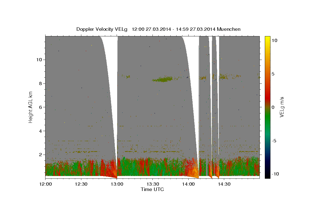Click the 'VELg m/s' colorbar label
Image resolution: width=321 pixels, height=214 pixels.
coord(282,107)
